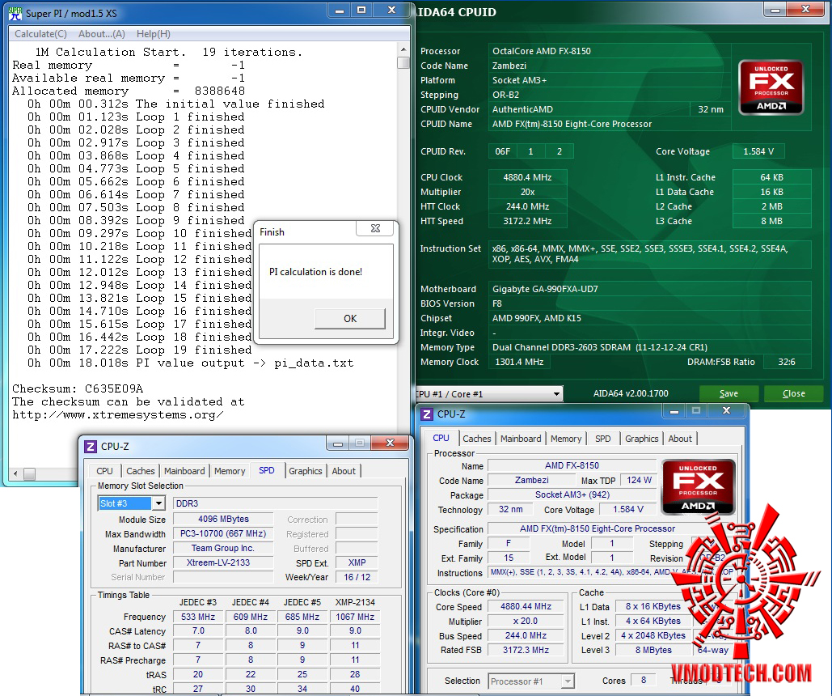Switch to About tab in CPU-Z SPD window
The image size is (832, 696).
click(344, 471)
